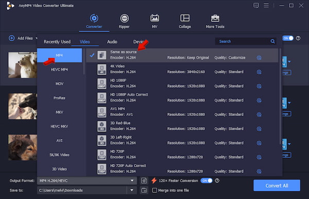Choose HD 720P Auto Correct profile

(182, 169)
